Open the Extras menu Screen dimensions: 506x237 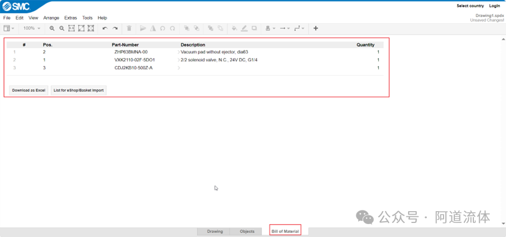[x=71, y=18]
